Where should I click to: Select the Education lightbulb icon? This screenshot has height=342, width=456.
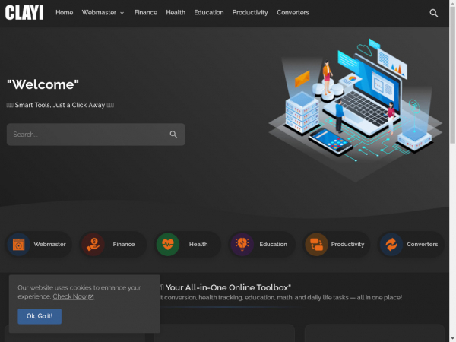(x=242, y=244)
